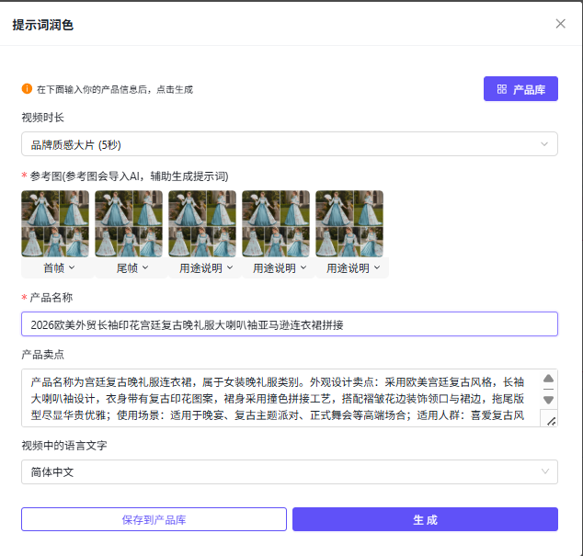
Task: Select the second reference thumbnail labeled 尾帧
Action: (x=129, y=223)
